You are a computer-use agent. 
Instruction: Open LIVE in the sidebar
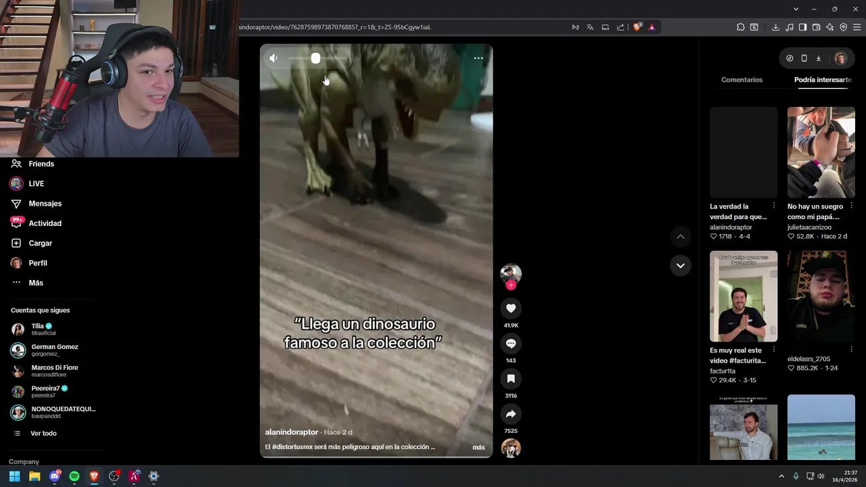36,184
